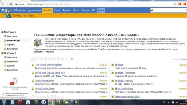Screen dimensions: 187x105
Task: Click the pagination ellipsis button
Action: pos(67,59)
